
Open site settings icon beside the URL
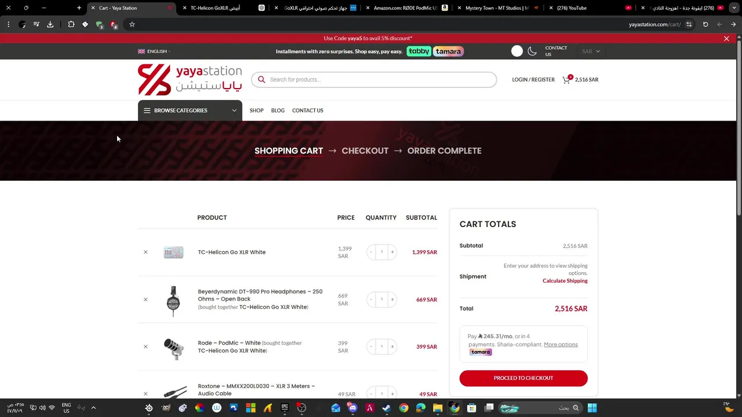point(689,24)
